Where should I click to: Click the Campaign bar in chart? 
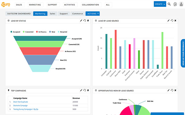tap(106, 51)
